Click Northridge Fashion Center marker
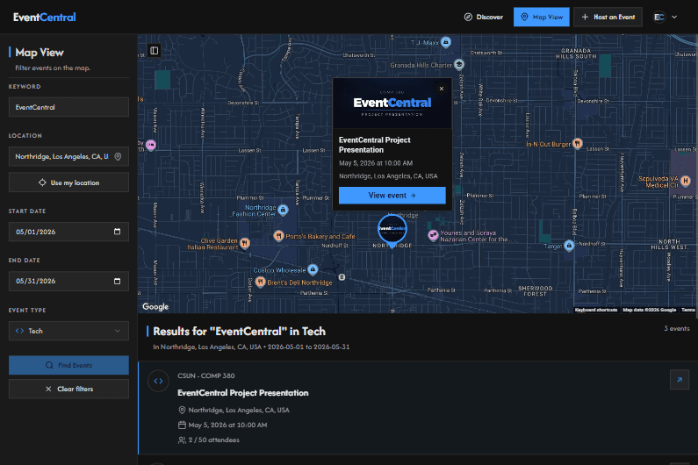Viewport: 698px width, 465px height. [x=283, y=210]
